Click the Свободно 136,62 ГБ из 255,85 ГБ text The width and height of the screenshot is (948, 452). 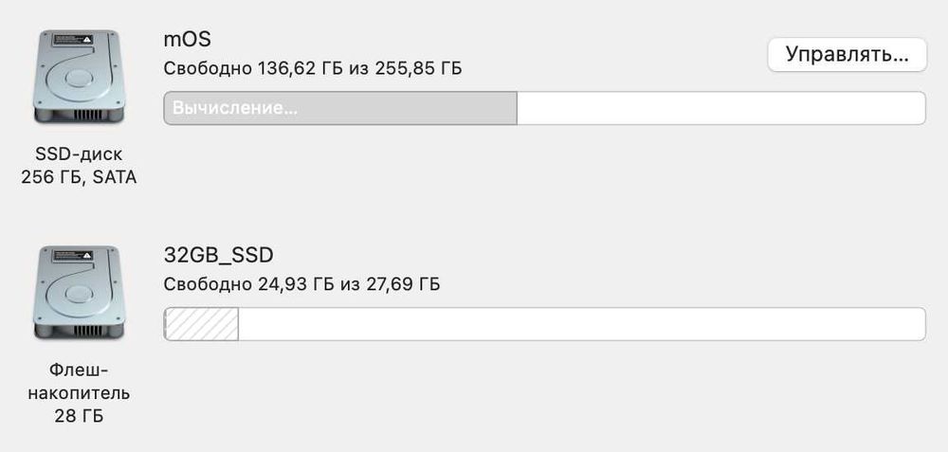click(x=313, y=68)
